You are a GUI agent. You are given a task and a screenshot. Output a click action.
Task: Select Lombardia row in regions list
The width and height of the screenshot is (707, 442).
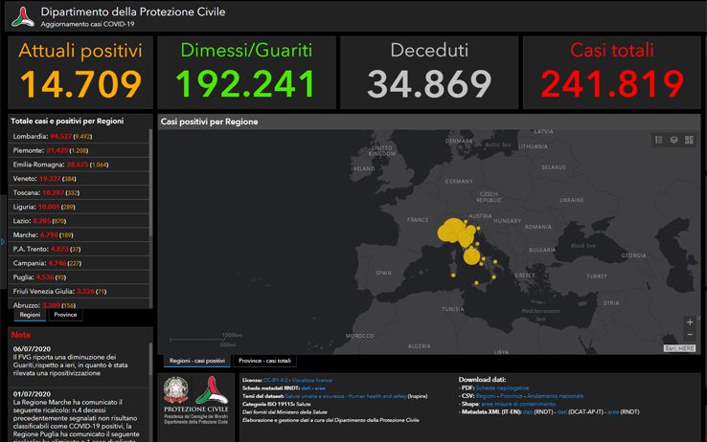point(77,137)
